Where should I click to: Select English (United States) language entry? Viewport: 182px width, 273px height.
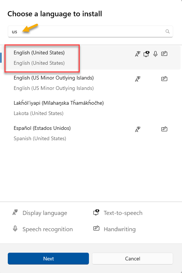pos(90,58)
